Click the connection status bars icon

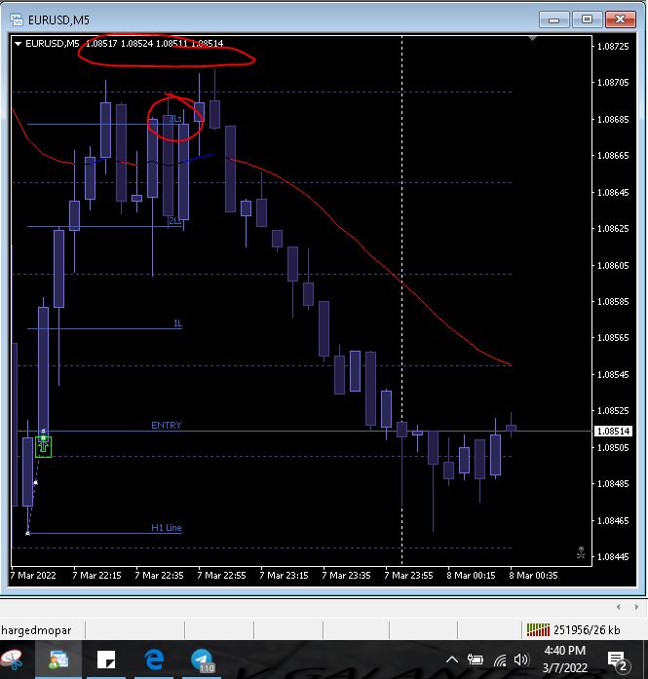[x=538, y=629]
